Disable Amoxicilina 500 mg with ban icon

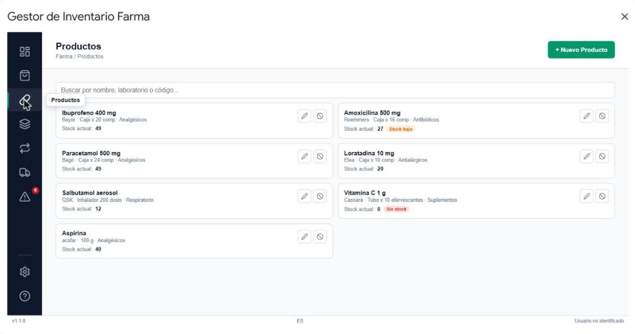coord(602,116)
